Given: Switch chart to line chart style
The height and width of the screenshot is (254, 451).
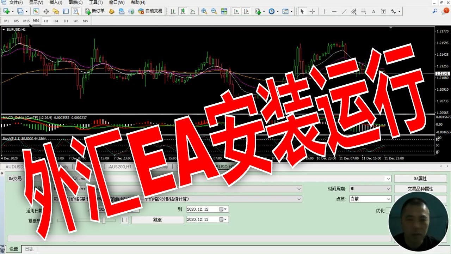Looking at the screenshot, I should (193, 11).
